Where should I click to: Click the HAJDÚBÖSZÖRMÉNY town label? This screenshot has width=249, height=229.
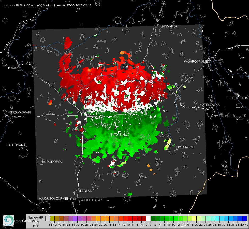[x=55, y=198]
